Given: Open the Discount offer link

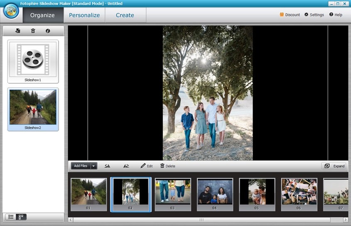Looking at the screenshot, I should (290, 15).
